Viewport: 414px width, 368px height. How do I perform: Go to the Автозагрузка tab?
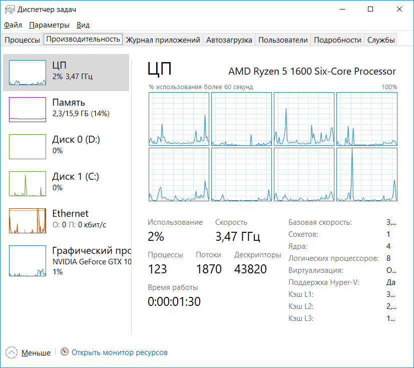coord(229,40)
